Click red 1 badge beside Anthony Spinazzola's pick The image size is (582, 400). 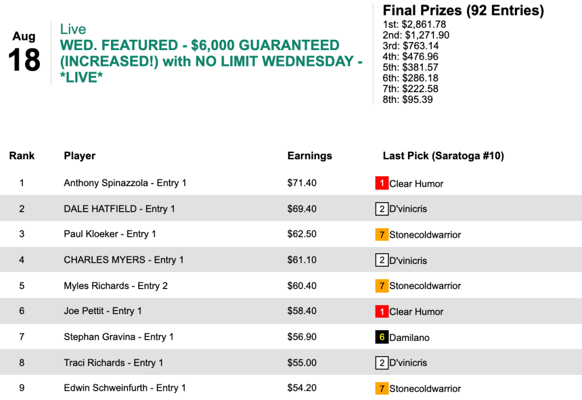point(381,183)
